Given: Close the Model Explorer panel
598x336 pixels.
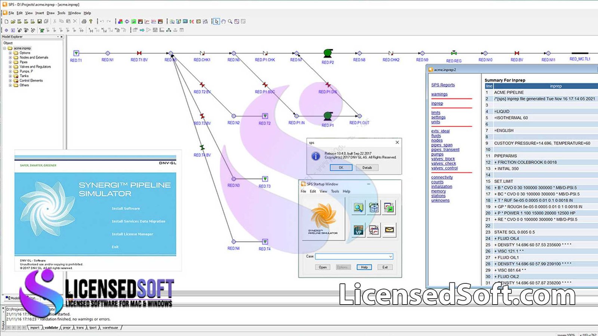Looking at the screenshot, I should [62, 37].
